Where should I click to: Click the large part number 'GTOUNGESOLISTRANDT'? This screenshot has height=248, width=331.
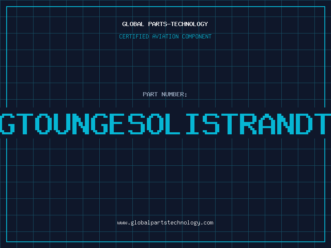coord(165,124)
